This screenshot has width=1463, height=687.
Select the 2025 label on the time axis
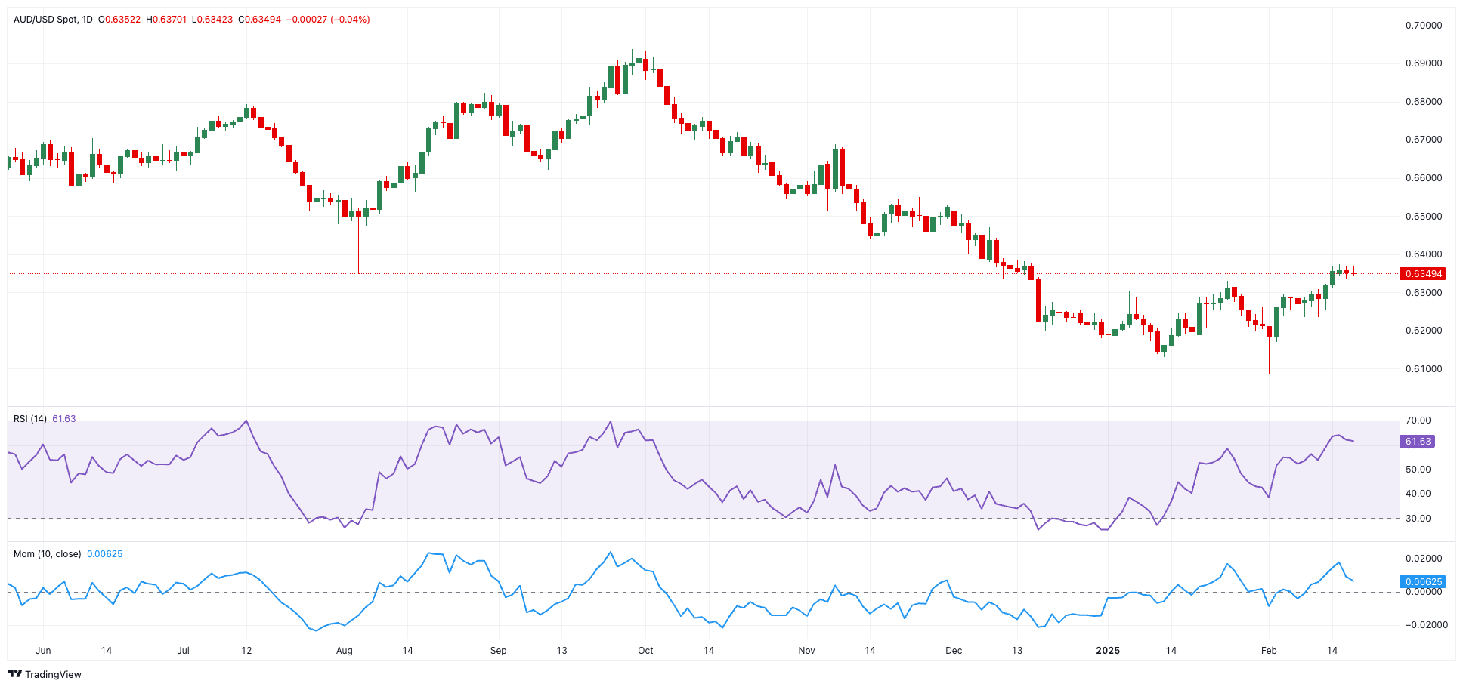(x=1109, y=649)
